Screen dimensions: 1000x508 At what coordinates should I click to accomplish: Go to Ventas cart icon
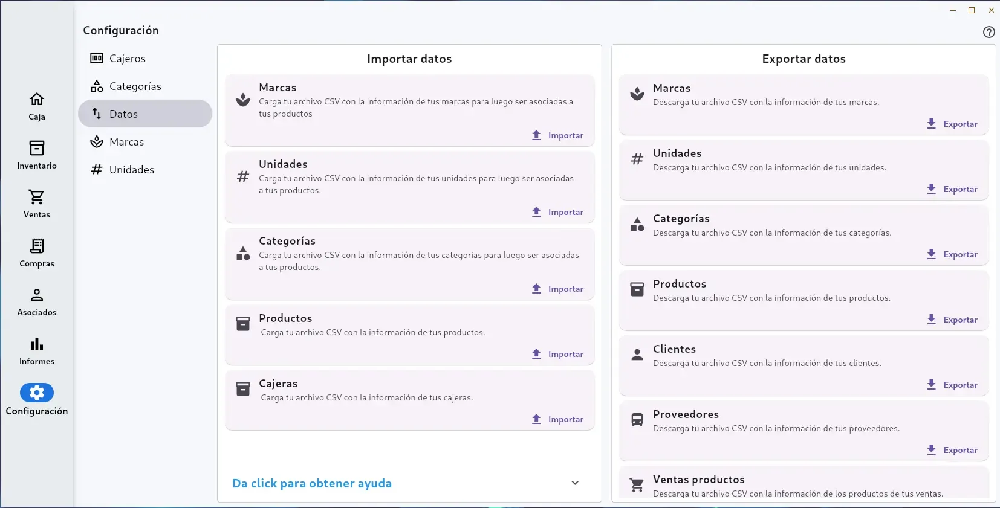[37, 197]
